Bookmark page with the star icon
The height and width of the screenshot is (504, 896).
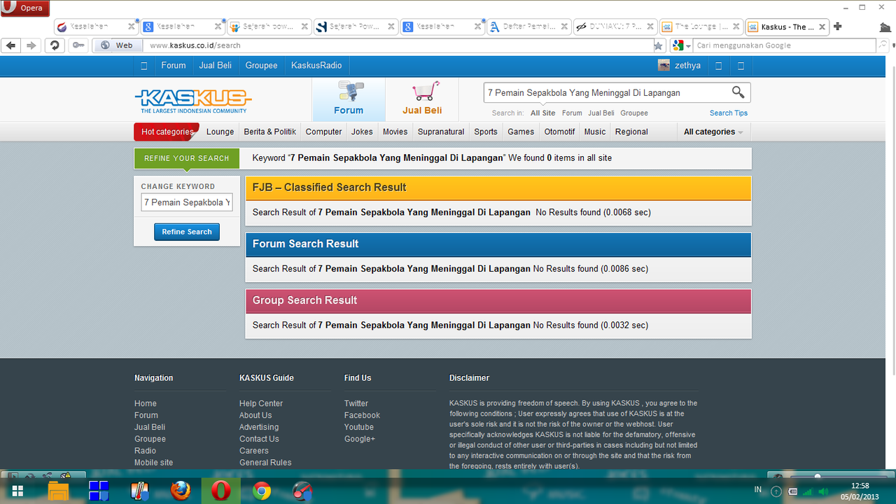[x=659, y=45]
